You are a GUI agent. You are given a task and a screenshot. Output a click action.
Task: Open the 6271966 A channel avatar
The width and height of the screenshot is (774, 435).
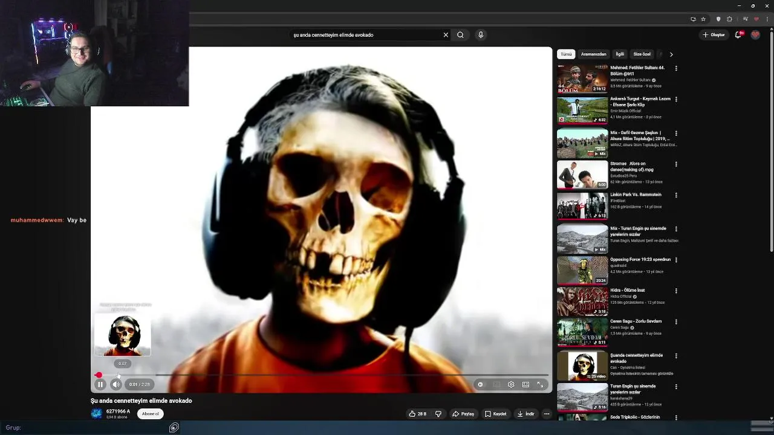(97, 414)
